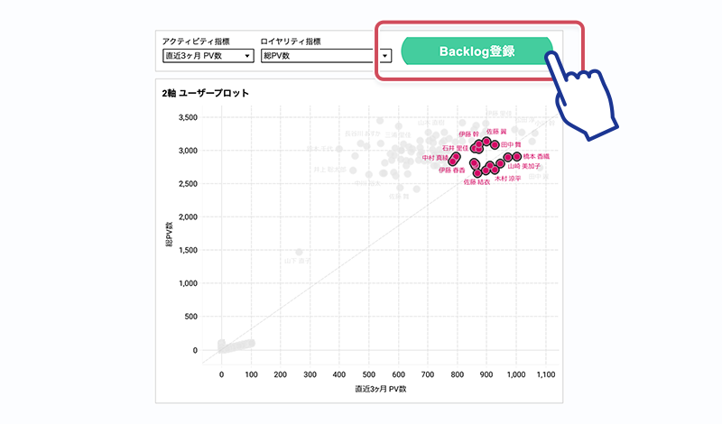Click the 伊藤 春香 user label
The width and height of the screenshot is (722, 424).
click(x=452, y=170)
